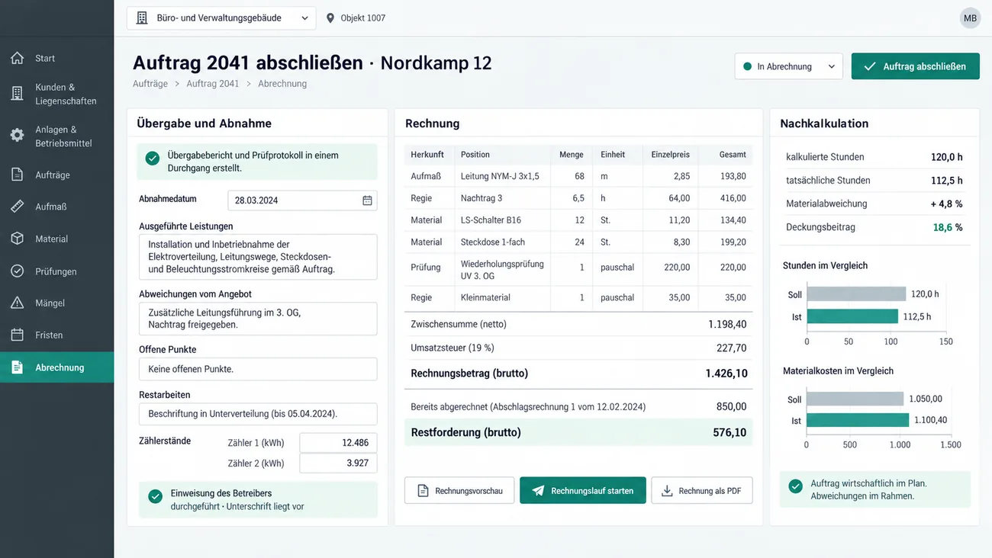This screenshot has height=558, width=992.
Task: Open the Fristen calendar icon
Action: point(17,335)
